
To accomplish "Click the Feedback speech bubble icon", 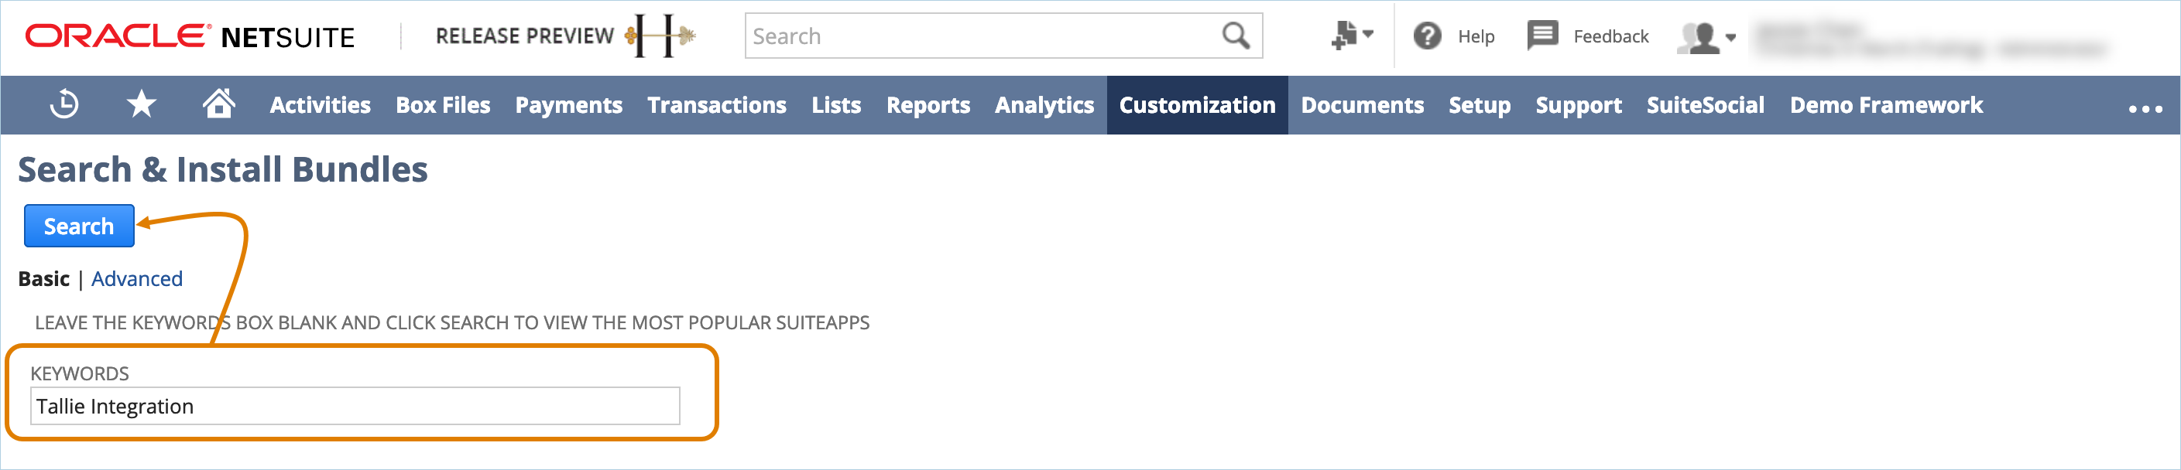I will point(1541,36).
